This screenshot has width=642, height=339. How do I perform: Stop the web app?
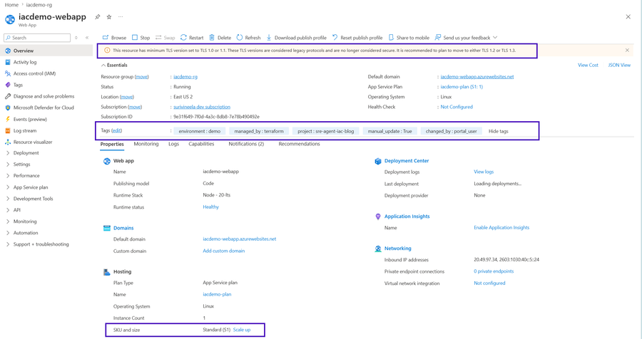(x=141, y=38)
